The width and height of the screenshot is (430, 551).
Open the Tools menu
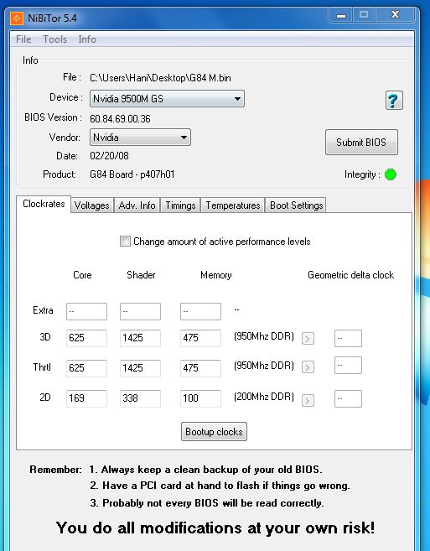coord(54,39)
